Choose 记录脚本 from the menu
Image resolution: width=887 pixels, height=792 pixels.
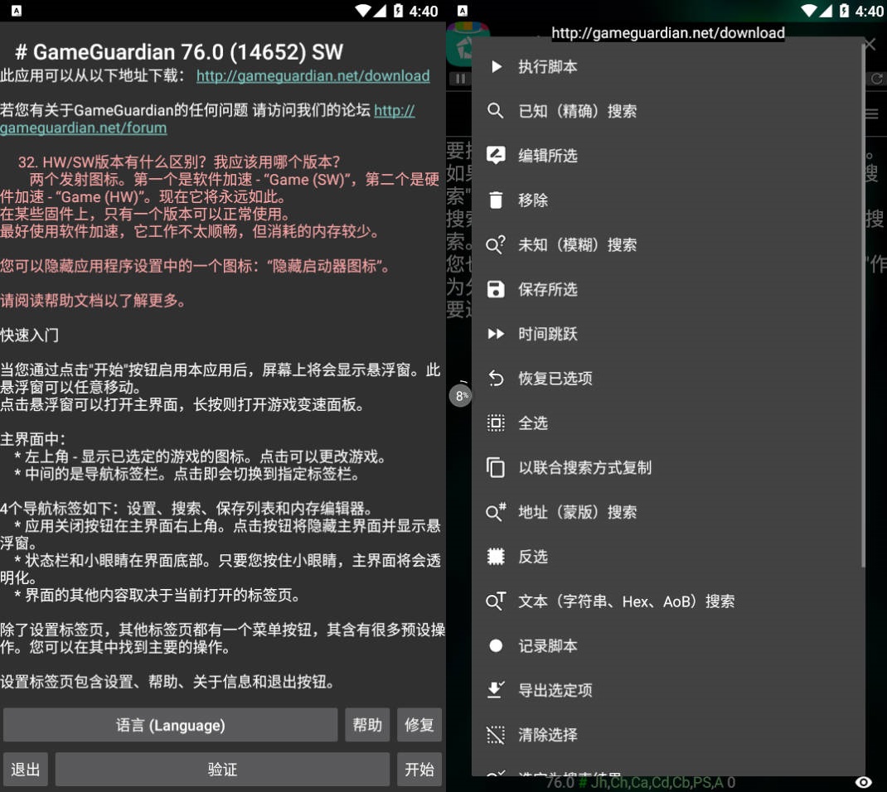tap(667, 645)
